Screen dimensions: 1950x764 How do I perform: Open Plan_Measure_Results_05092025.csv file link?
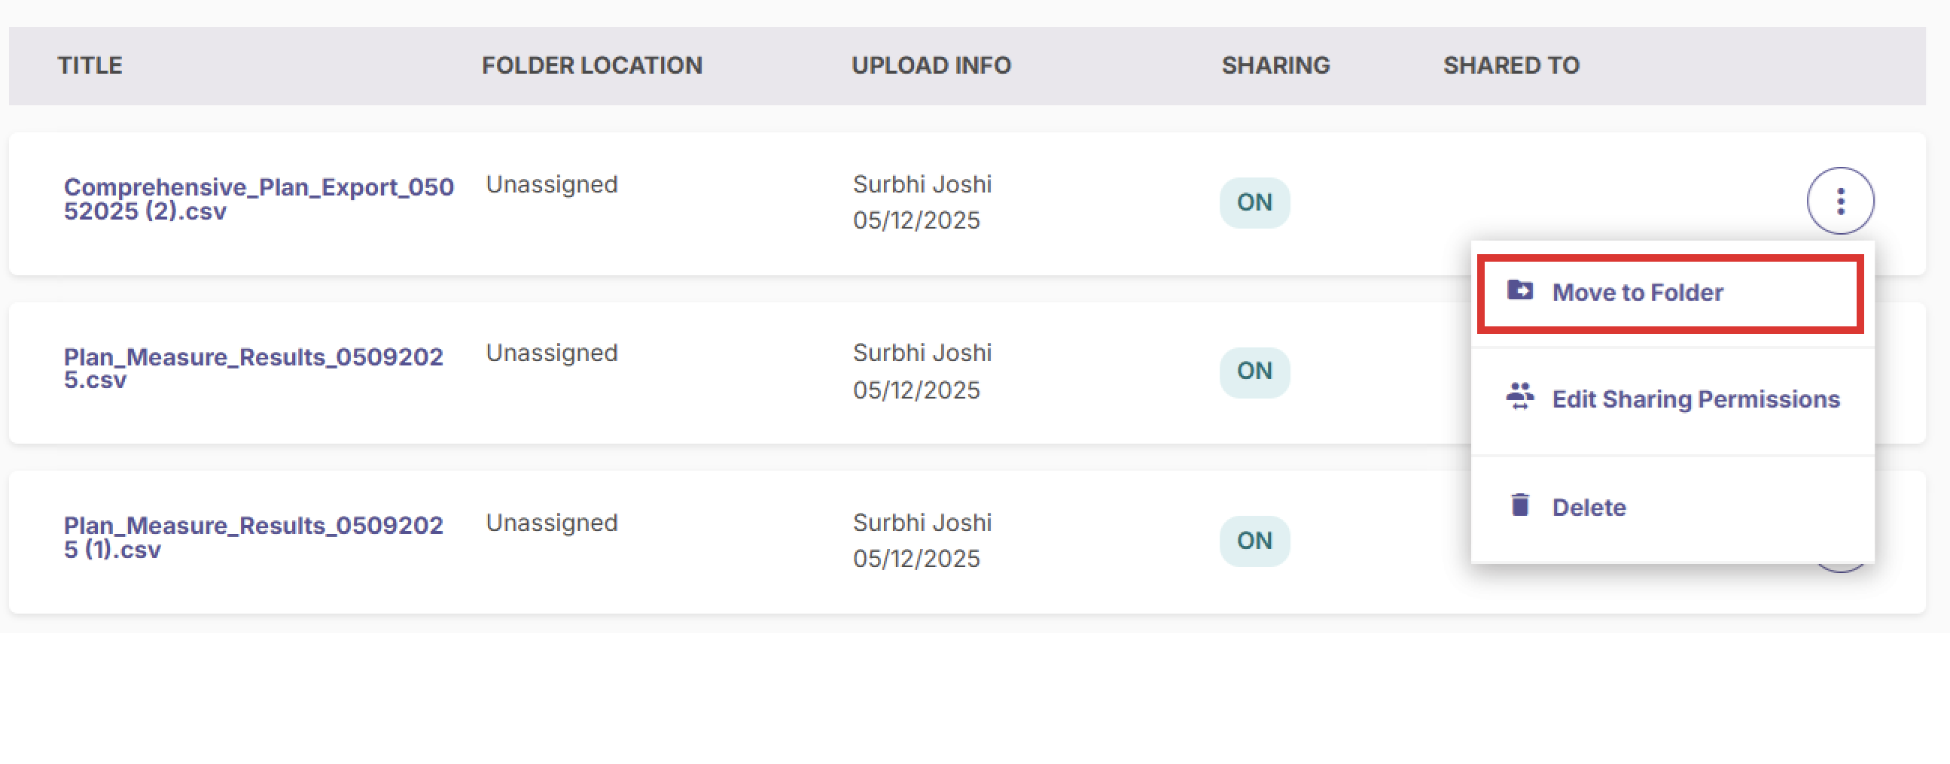click(253, 368)
